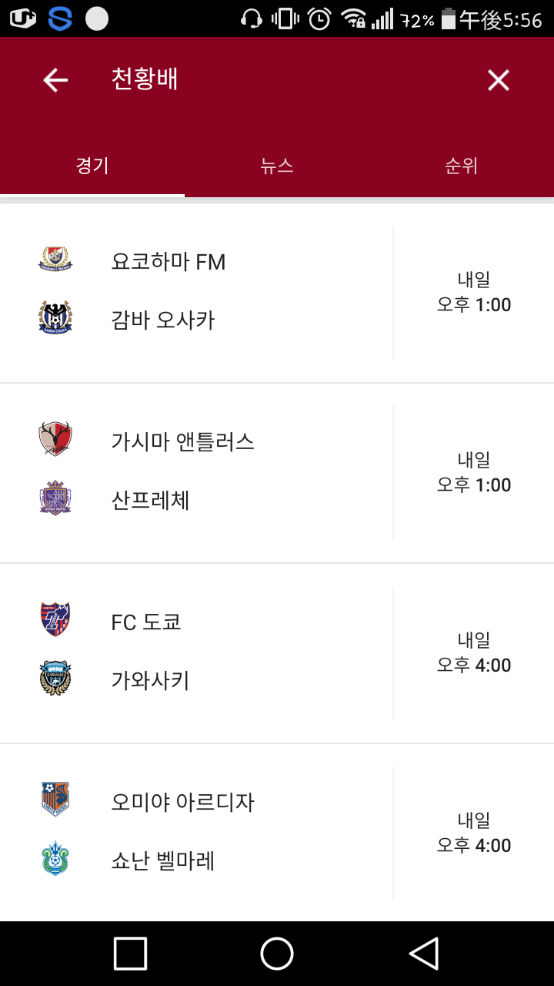Tap the 오미야 아르디자 team crest
Image resolution: width=554 pixels, height=986 pixels.
[55, 800]
